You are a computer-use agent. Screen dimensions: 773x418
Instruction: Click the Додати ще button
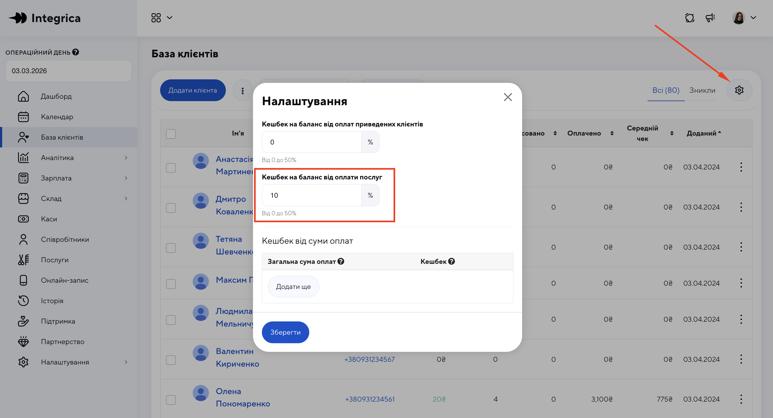[293, 287]
